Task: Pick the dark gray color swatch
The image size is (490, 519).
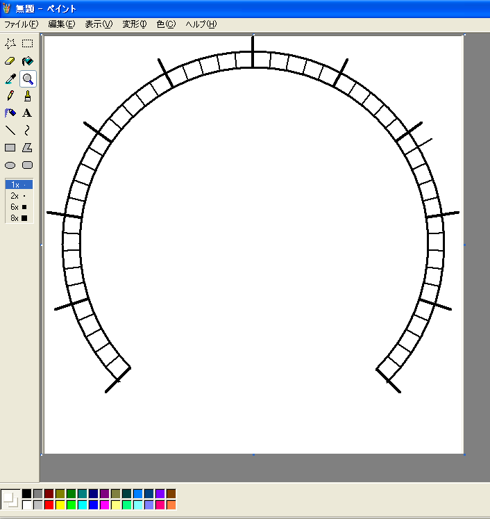Action: pyautogui.click(x=38, y=494)
